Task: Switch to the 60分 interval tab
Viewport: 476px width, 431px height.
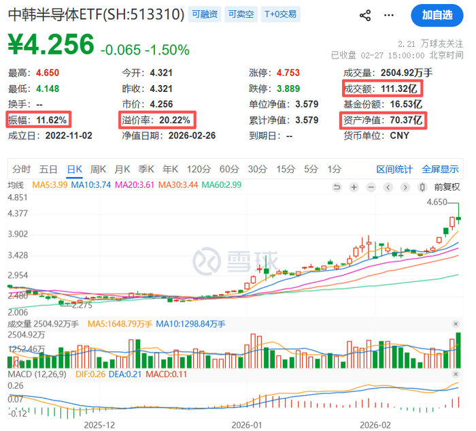Action: (229, 169)
